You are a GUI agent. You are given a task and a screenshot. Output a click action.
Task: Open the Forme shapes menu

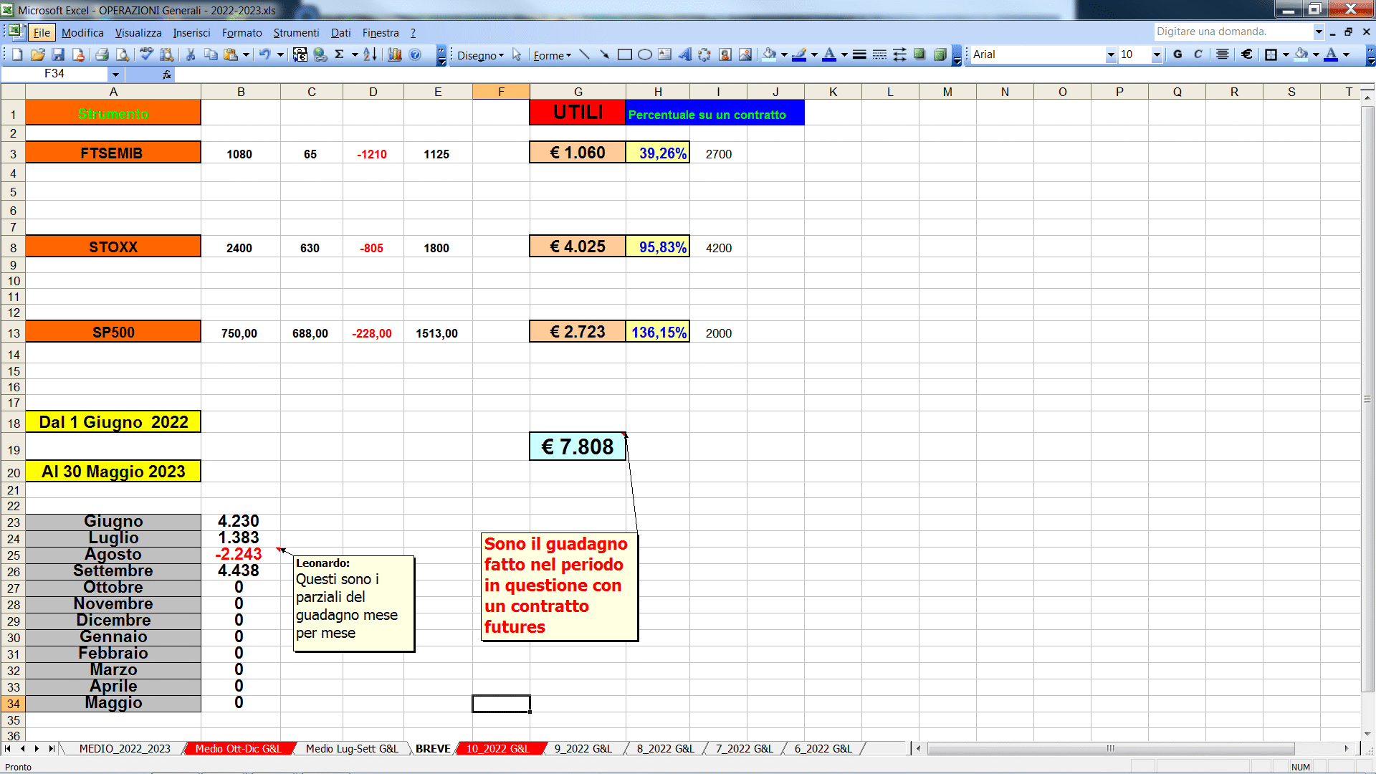click(552, 55)
